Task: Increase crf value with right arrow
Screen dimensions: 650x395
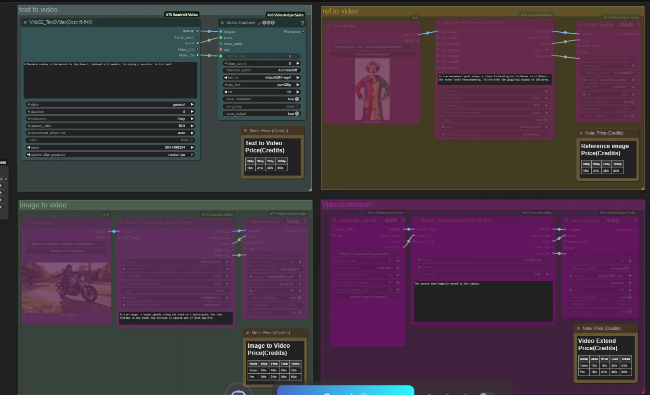Action: [x=298, y=92]
